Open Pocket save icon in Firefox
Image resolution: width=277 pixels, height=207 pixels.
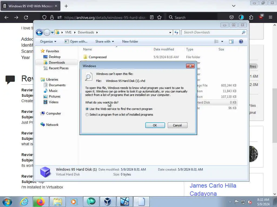click(x=232, y=17)
